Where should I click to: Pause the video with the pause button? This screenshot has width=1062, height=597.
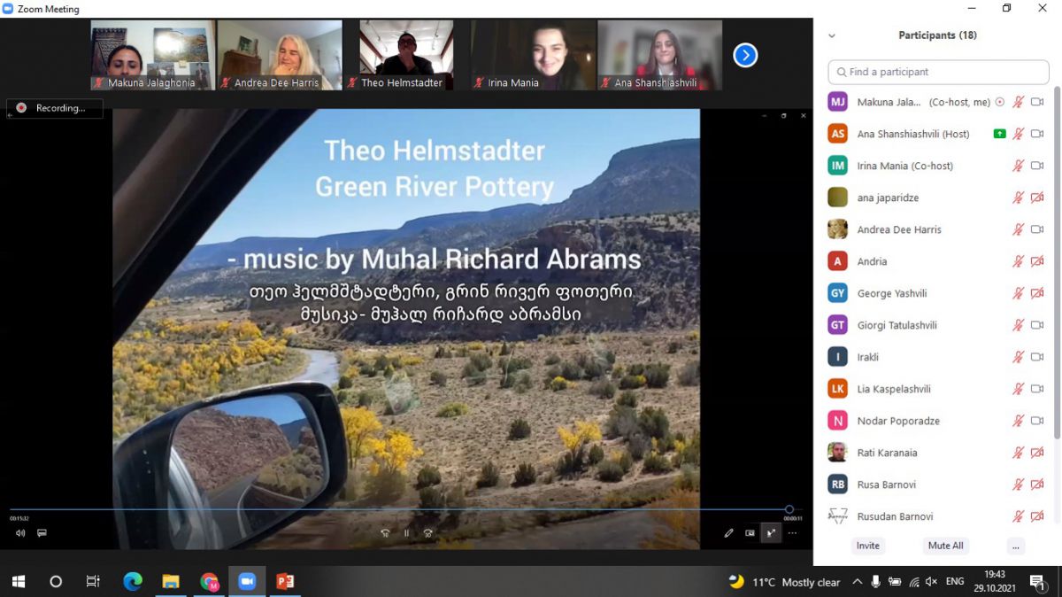[x=406, y=533]
